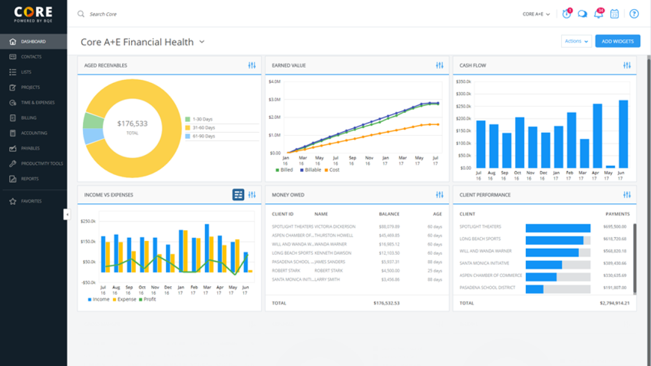This screenshot has height=366, width=651.
Task: Open the timer icon in top bar
Action: point(567,14)
